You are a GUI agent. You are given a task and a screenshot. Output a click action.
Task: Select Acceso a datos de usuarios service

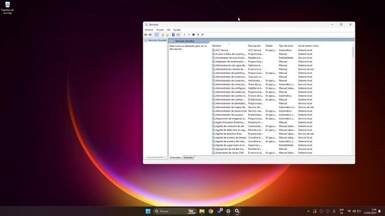pos(230,54)
